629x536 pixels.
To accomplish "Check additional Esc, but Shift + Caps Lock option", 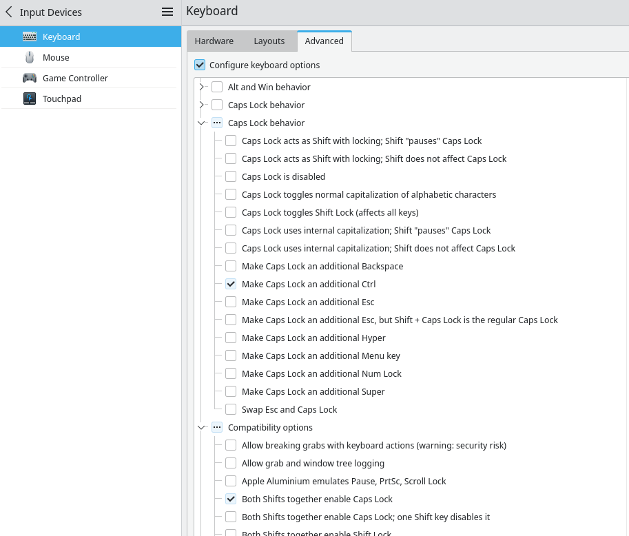I will coord(231,320).
